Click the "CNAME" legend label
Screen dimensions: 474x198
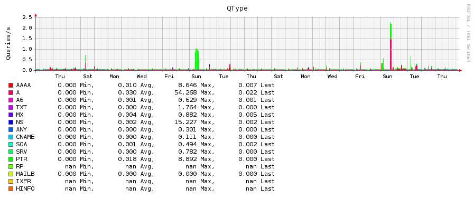tap(25, 137)
